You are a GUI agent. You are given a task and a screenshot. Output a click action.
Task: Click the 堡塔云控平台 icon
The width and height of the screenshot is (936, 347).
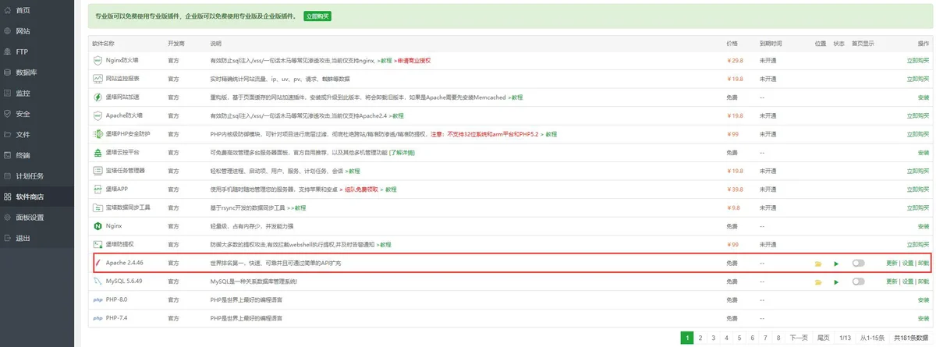[98, 152]
